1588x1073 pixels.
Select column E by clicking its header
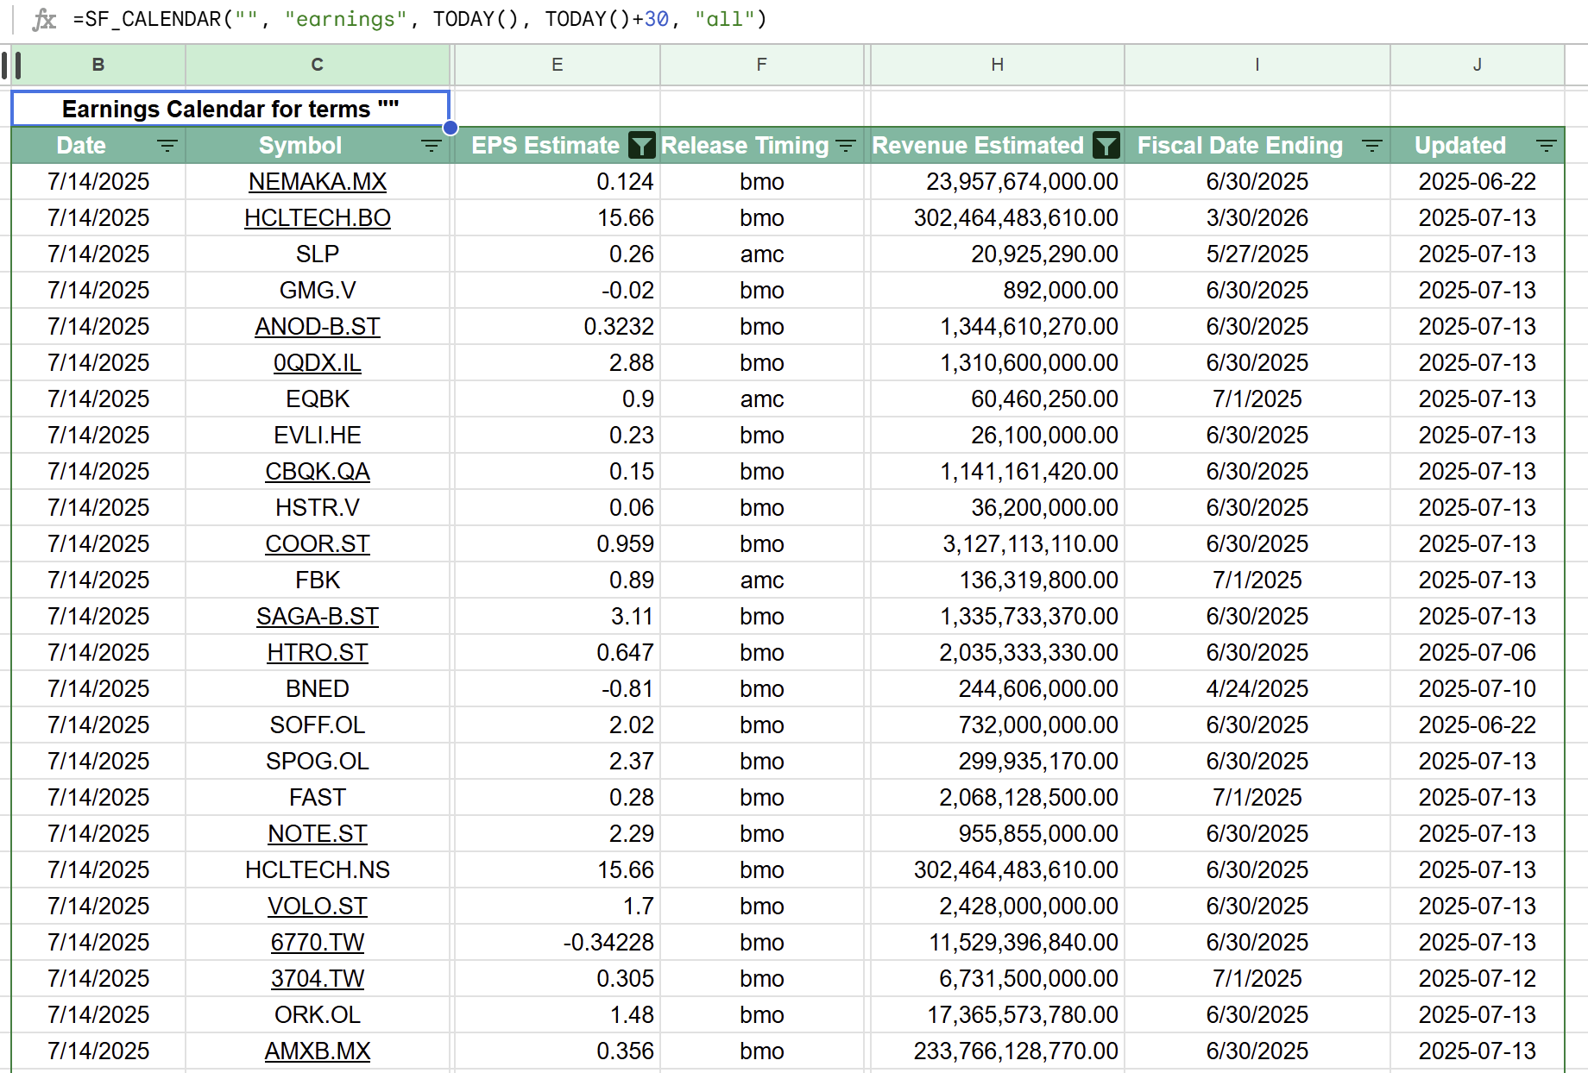tap(557, 65)
